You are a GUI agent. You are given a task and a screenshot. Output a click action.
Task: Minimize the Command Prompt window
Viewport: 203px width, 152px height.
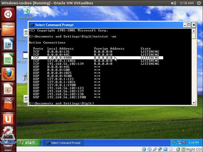(185, 25)
